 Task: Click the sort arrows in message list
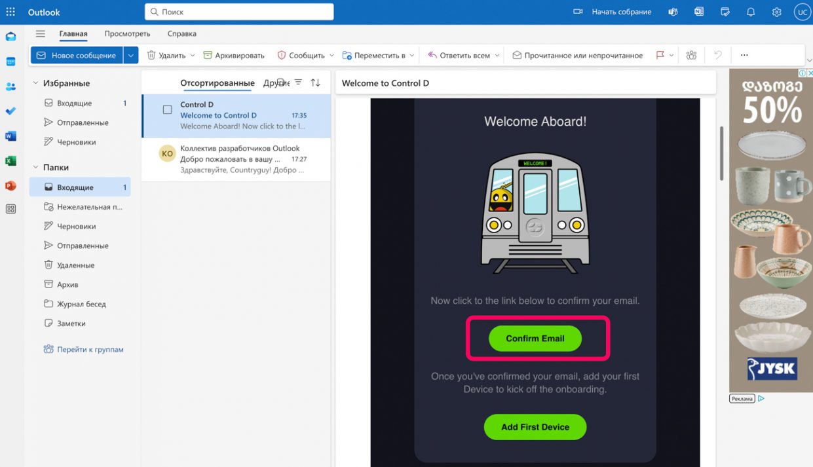pos(316,83)
